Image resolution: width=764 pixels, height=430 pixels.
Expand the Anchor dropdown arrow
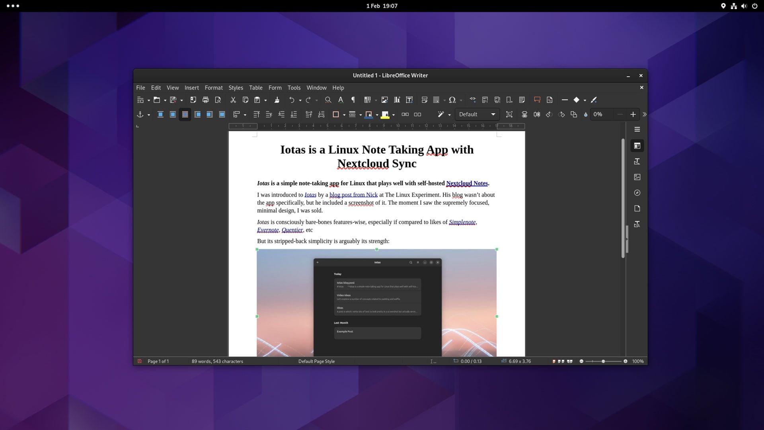(149, 115)
